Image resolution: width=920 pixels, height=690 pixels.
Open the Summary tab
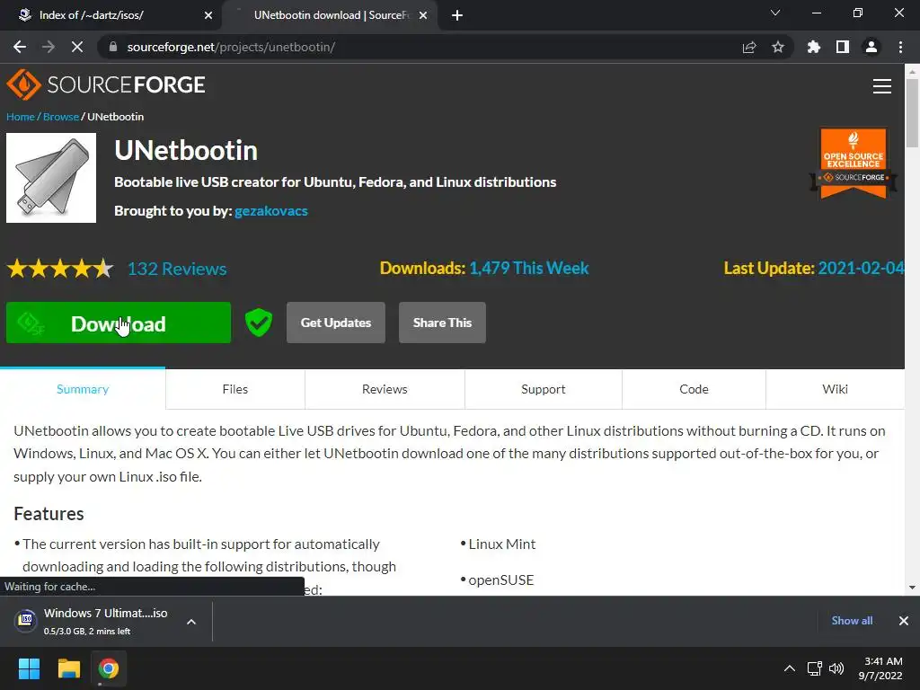(83, 389)
